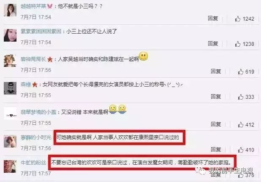Open 寧靜的小时光 username link

coord(36,137)
